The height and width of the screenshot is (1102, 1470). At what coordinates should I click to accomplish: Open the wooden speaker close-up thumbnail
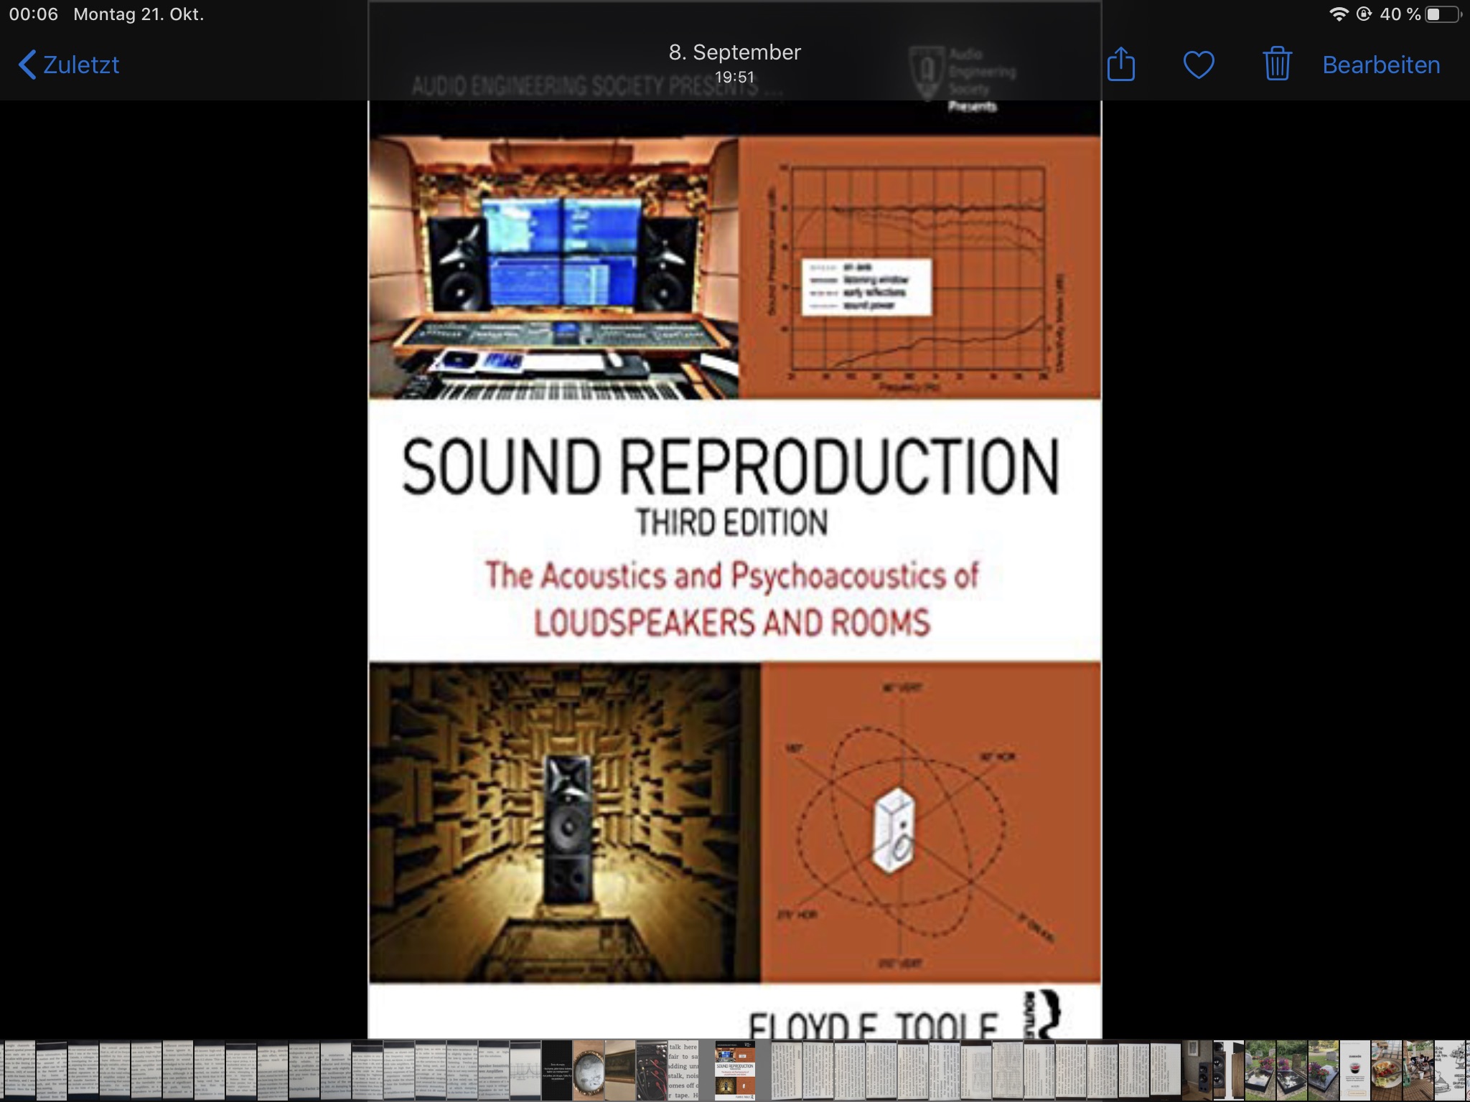click(x=1229, y=1070)
